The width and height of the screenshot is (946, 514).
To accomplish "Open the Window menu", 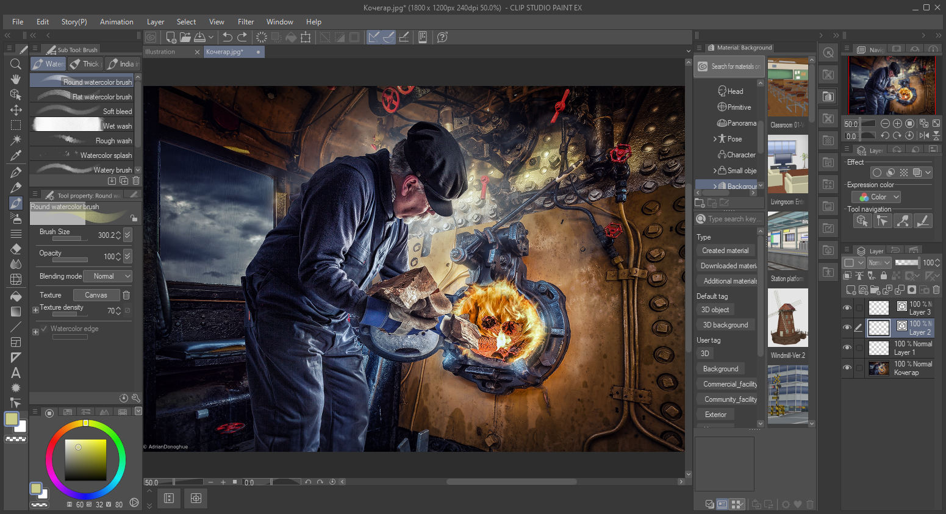I will pyautogui.click(x=280, y=21).
